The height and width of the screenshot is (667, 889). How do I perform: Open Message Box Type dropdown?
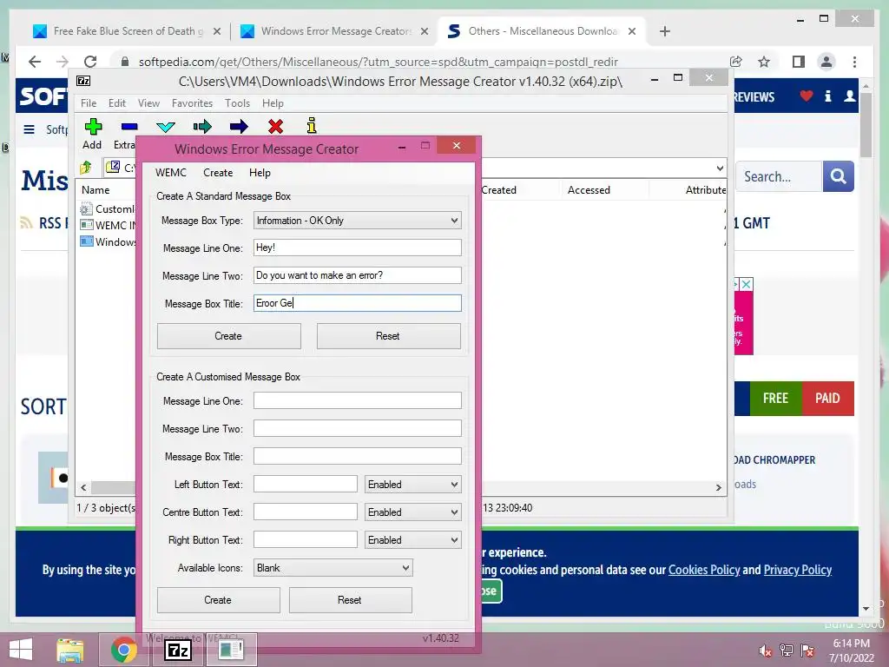[357, 221]
